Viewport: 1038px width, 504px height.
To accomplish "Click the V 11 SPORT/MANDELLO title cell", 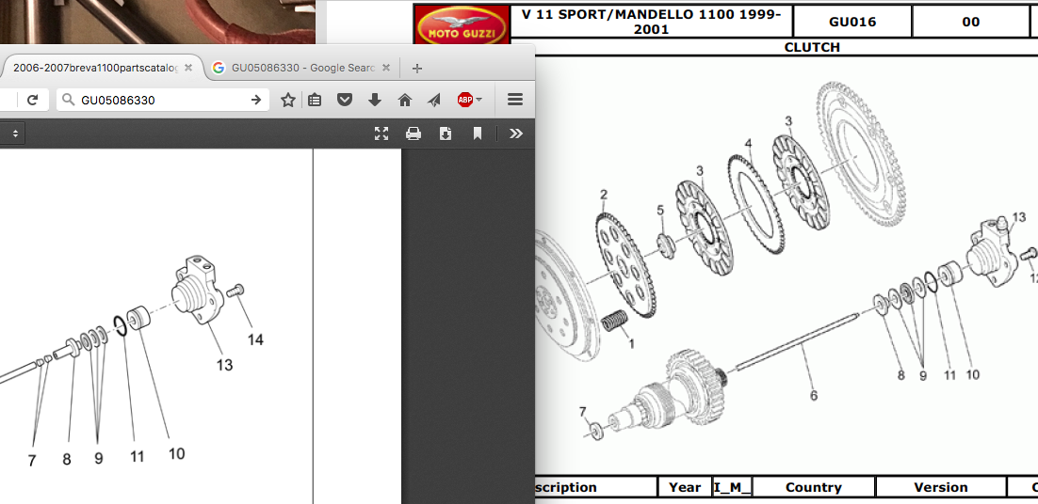I will click(x=652, y=22).
